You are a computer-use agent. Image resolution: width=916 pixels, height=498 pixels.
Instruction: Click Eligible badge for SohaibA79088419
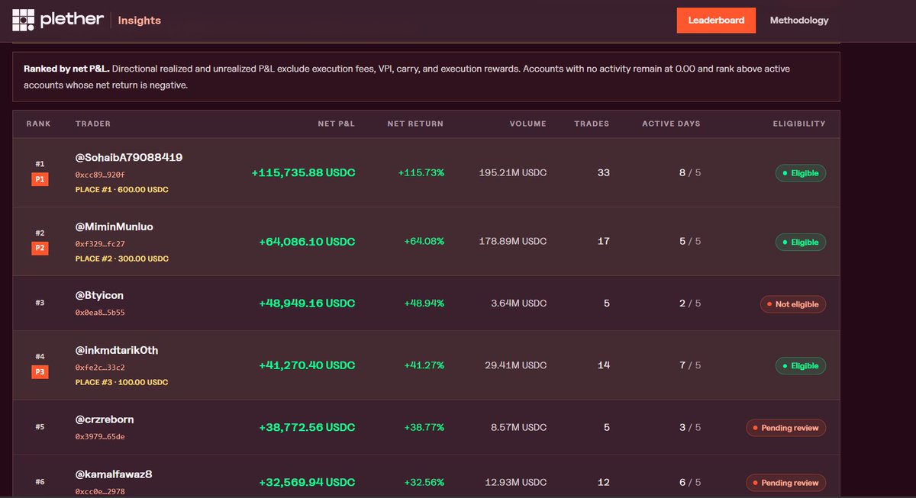pos(801,173)
